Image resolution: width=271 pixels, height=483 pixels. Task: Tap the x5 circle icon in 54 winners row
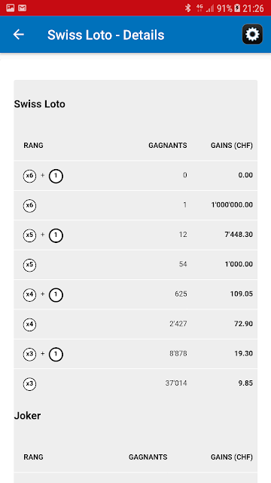pyautogui.click(x=29, y=265)
